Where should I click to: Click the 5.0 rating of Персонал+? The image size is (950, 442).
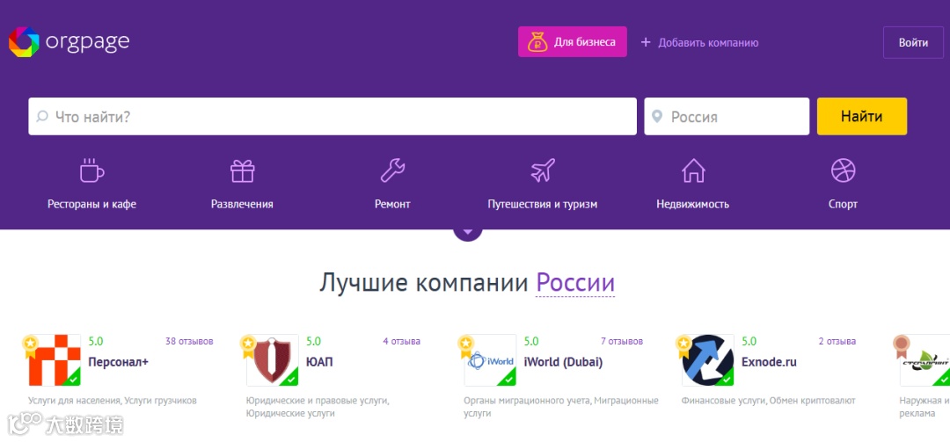click(x=96, y=342)
